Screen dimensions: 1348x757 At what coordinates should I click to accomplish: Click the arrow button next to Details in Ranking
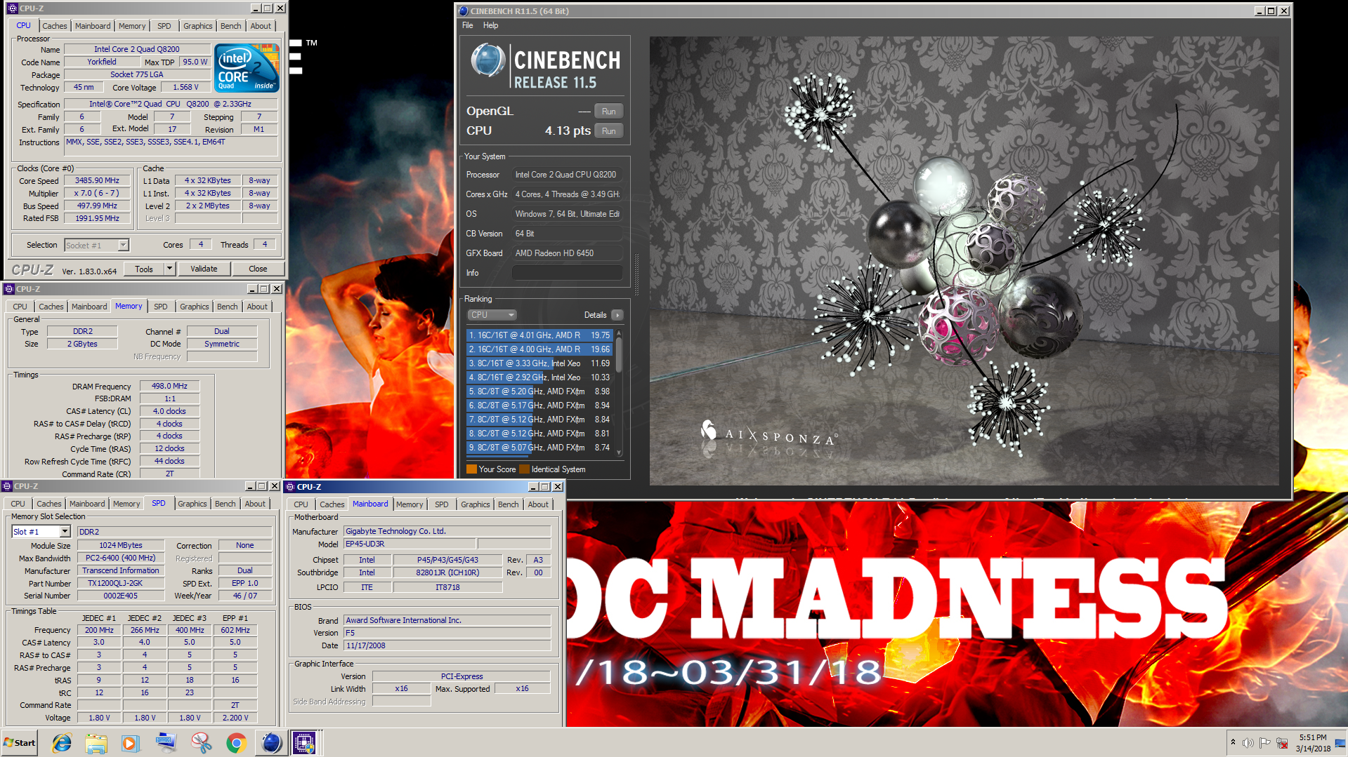(617, 315)
